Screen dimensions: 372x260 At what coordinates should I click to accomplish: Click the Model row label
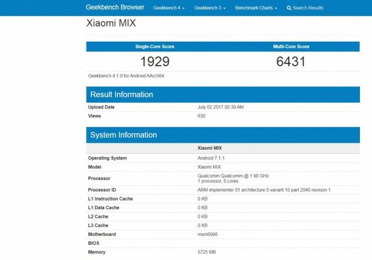tap(95, 167)
